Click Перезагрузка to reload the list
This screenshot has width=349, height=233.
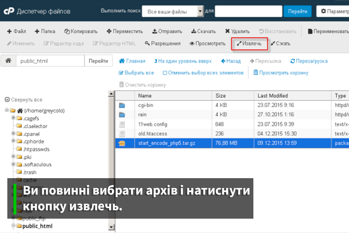tap(309, 61)
